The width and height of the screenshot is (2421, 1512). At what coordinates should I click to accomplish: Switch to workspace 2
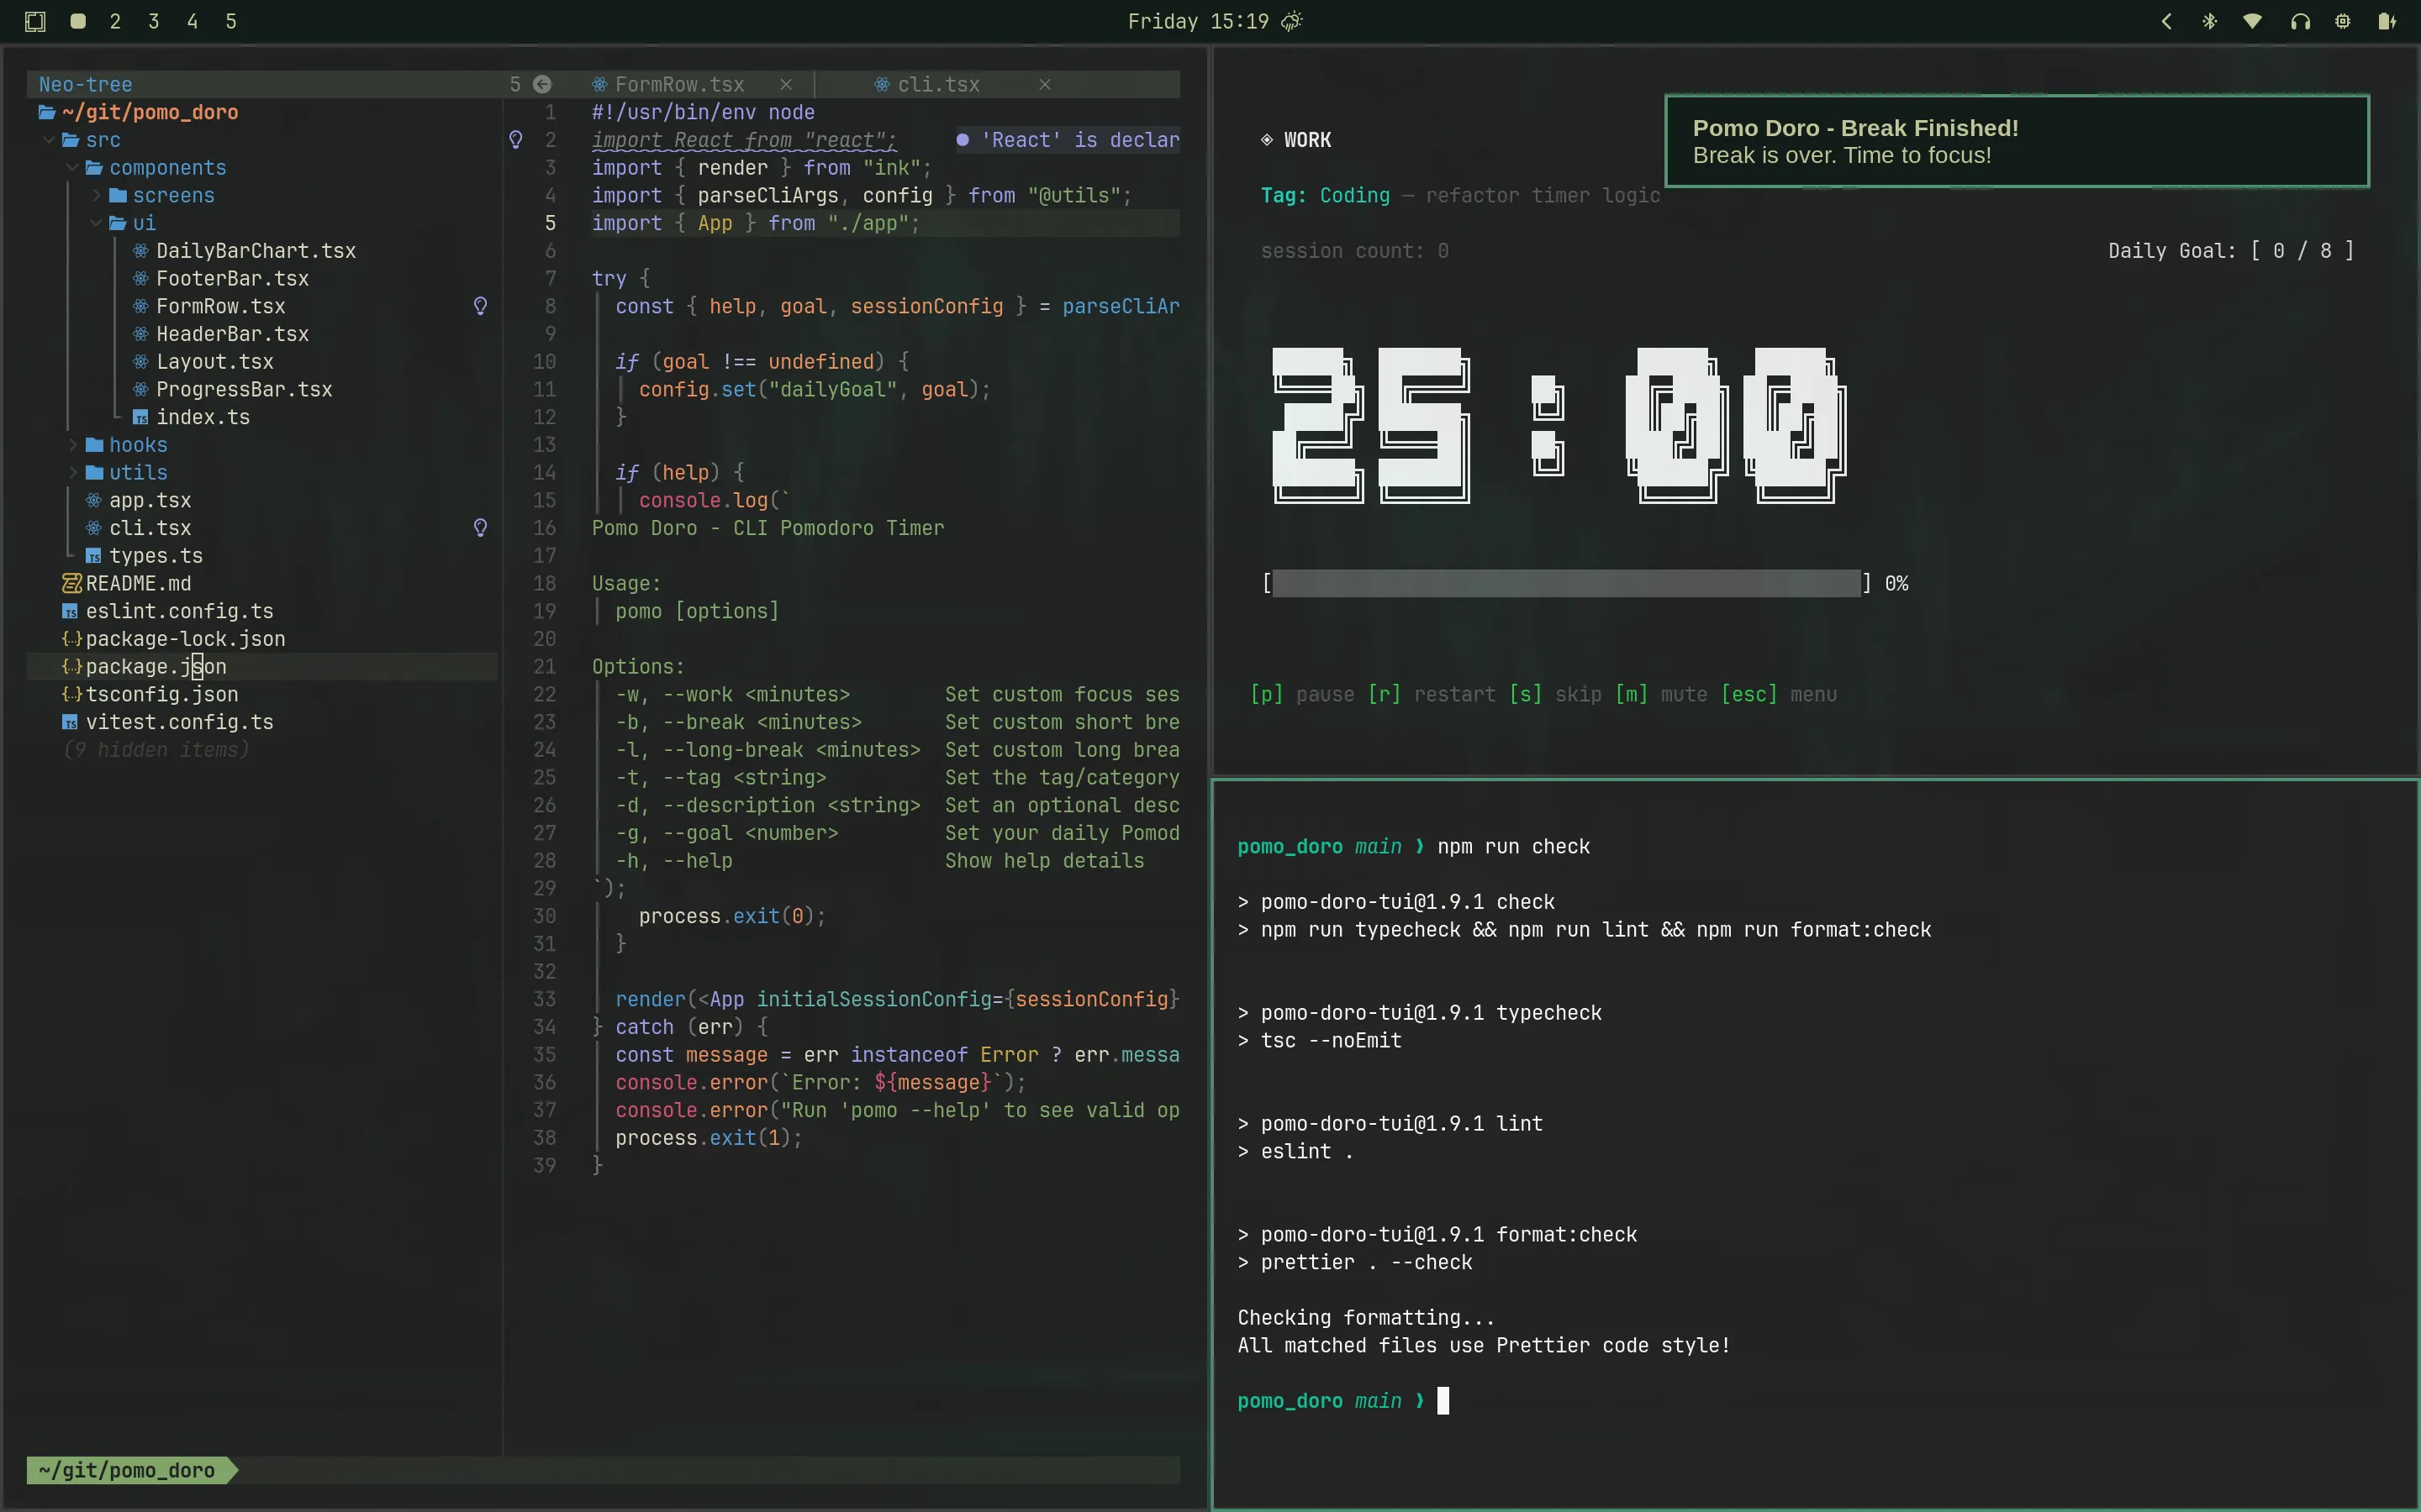coord(115,21)
